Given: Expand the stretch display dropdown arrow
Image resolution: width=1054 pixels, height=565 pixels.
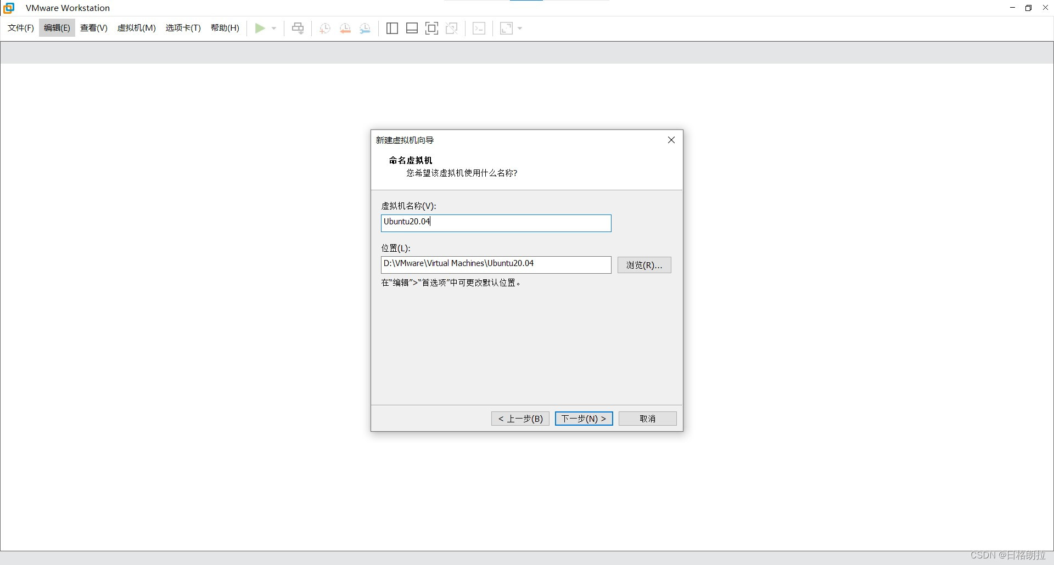Looking at the screenshot, I should (x=520, y=28).
